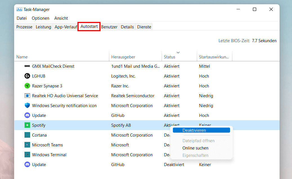Switch to the Benutzer tab
This screenshot has height=179, width=292.
pos(109,27)
